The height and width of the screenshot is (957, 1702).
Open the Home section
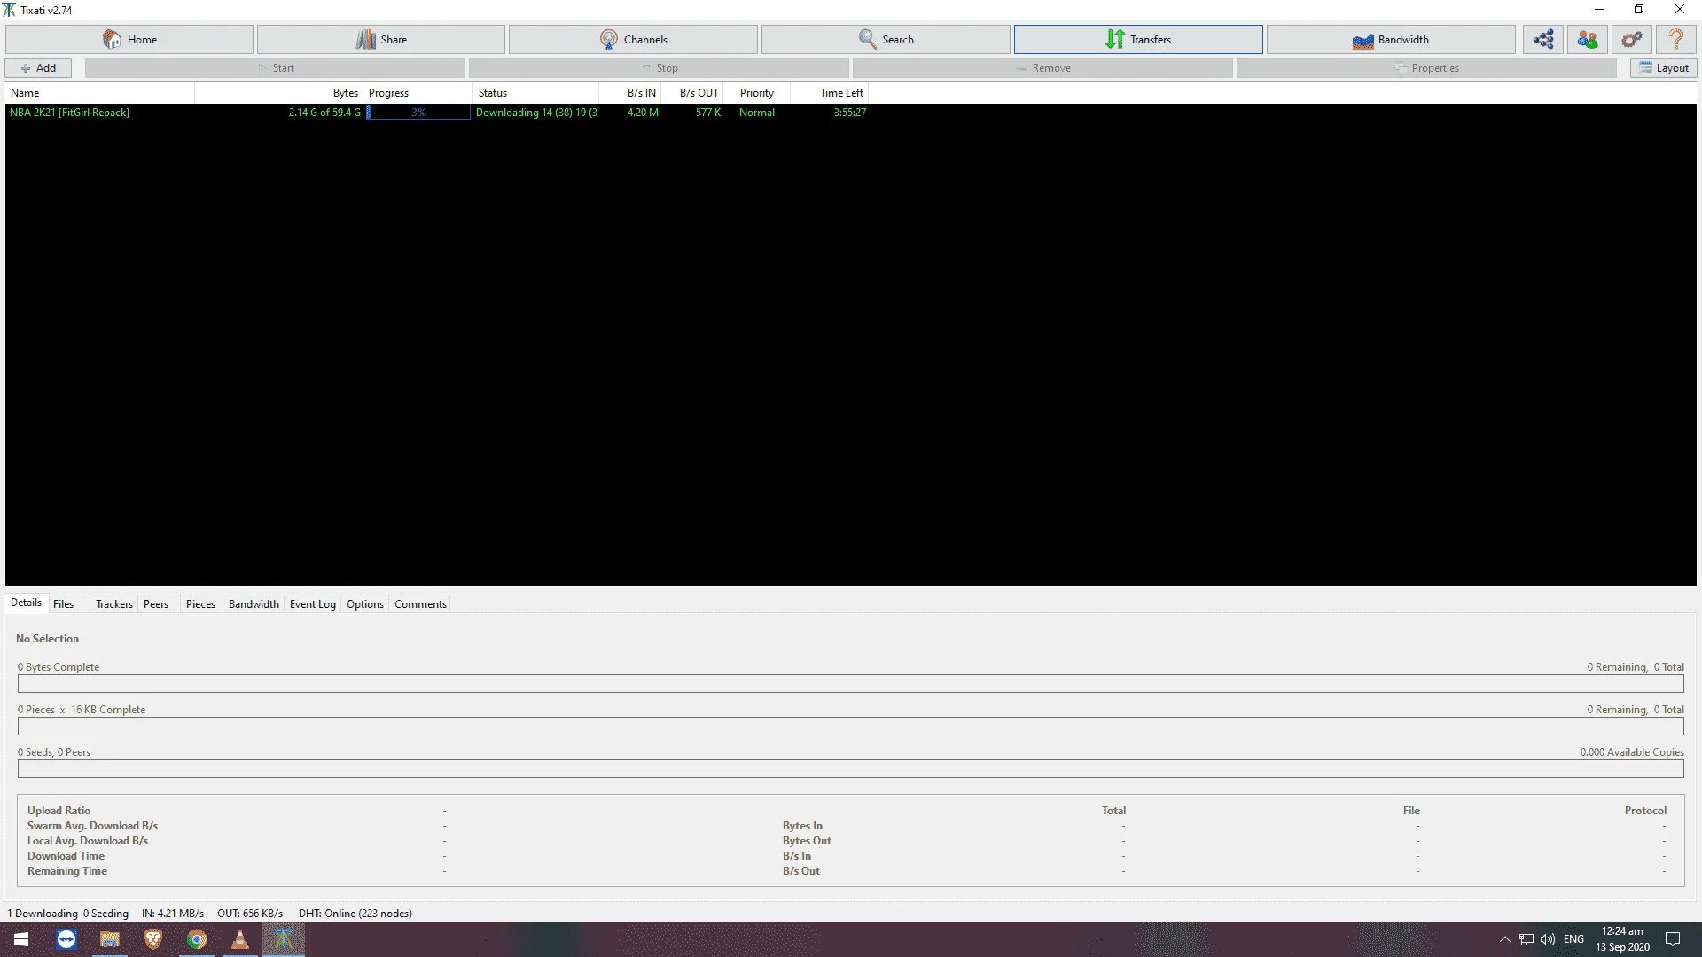click(x=129, y=39)
